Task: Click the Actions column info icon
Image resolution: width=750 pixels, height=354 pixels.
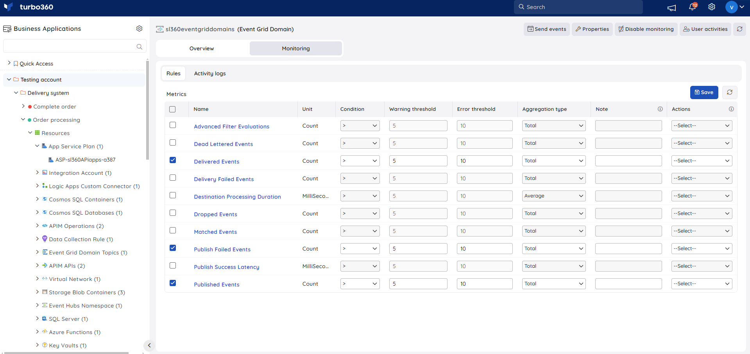Action: pyautogui.click(x=731, y=109)
